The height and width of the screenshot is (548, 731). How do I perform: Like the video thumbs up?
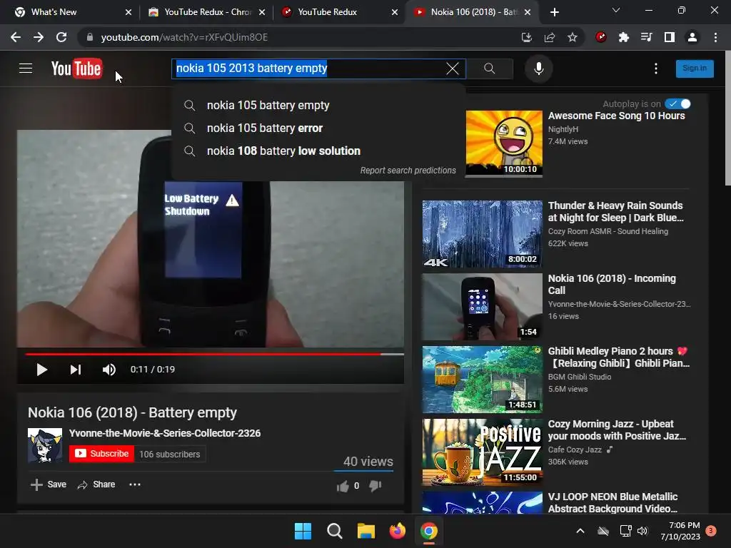343,486
